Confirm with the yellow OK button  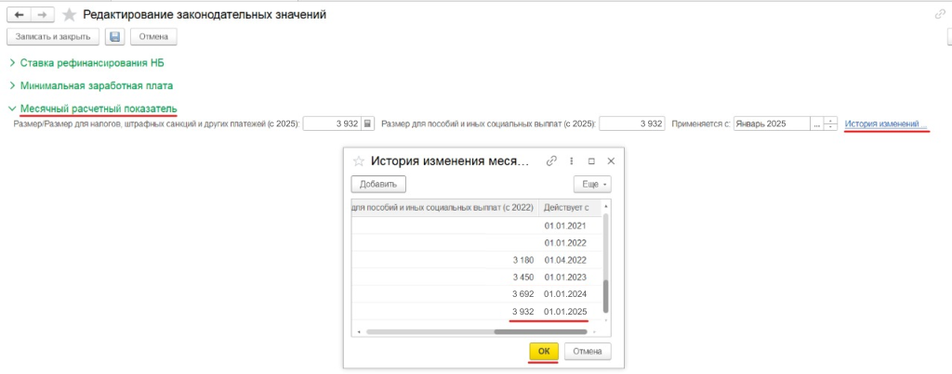click(x=544, y=352)
